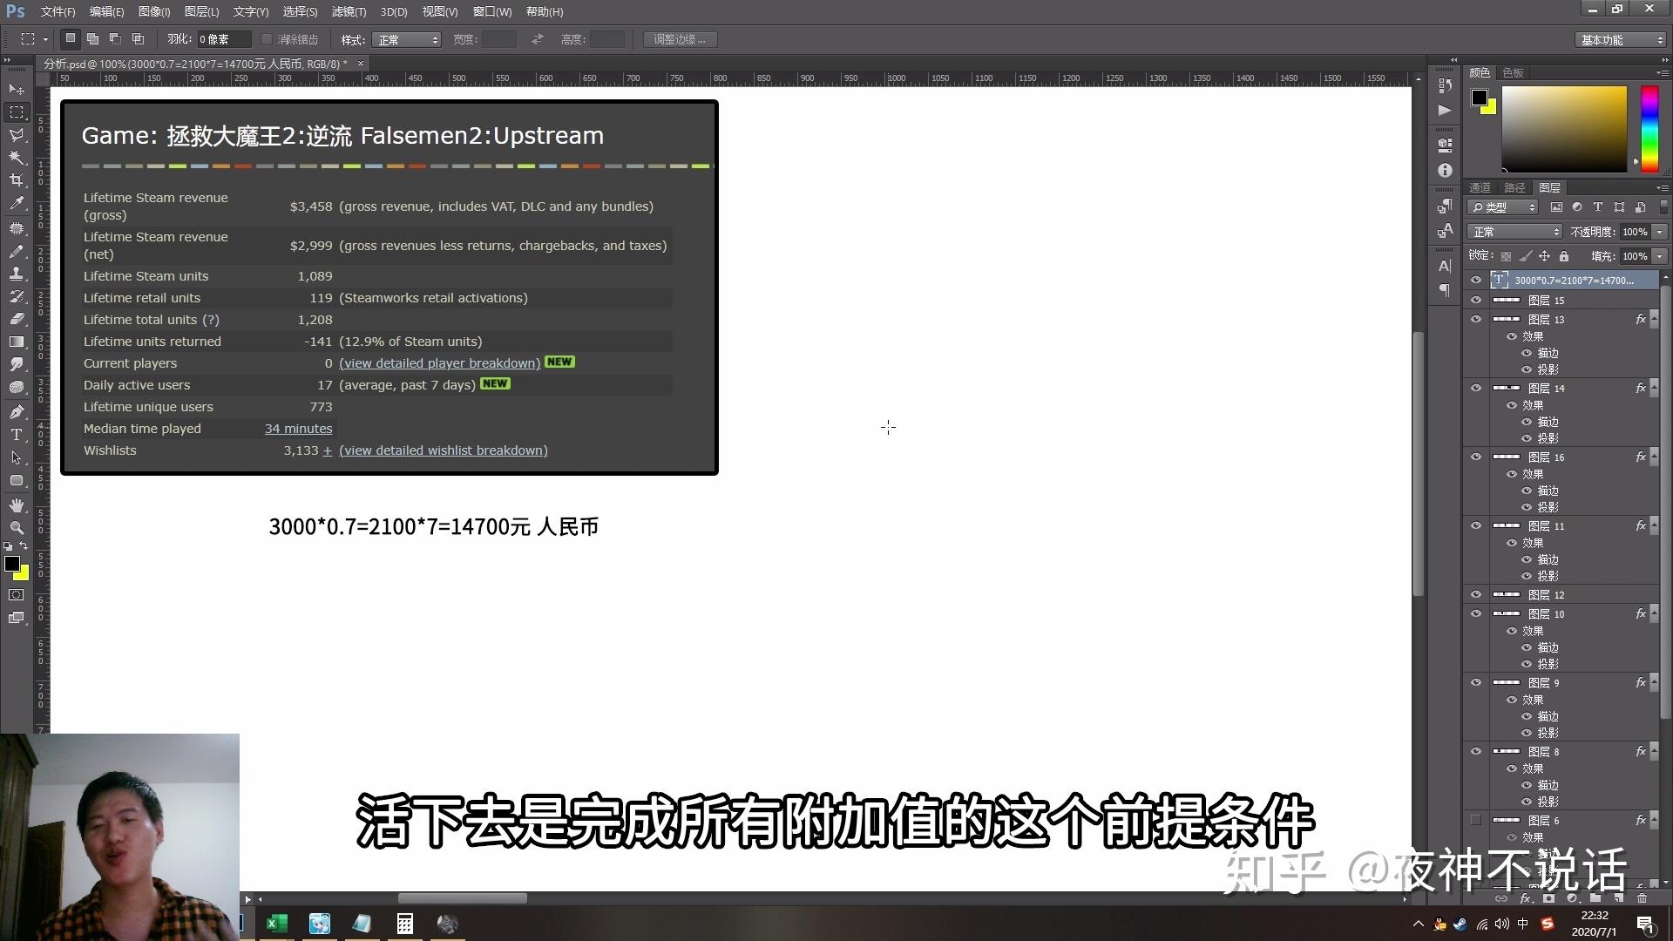Select the Dodge tool
Screen dimensions: 1673x941
(x=17, y=387)
